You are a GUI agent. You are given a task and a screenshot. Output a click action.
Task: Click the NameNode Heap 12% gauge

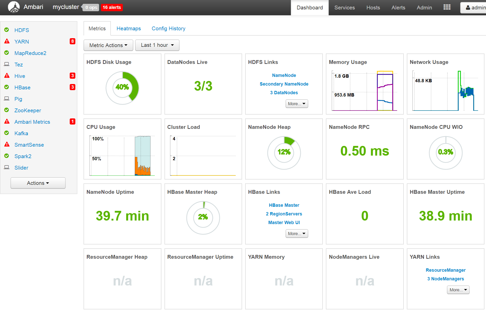coord(284,153)
